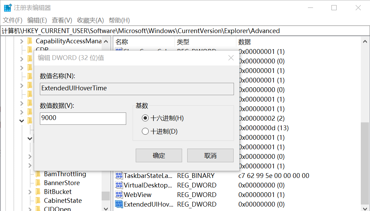
Task: Collapse the expanded tree node arrow
Action: point(21,121)
